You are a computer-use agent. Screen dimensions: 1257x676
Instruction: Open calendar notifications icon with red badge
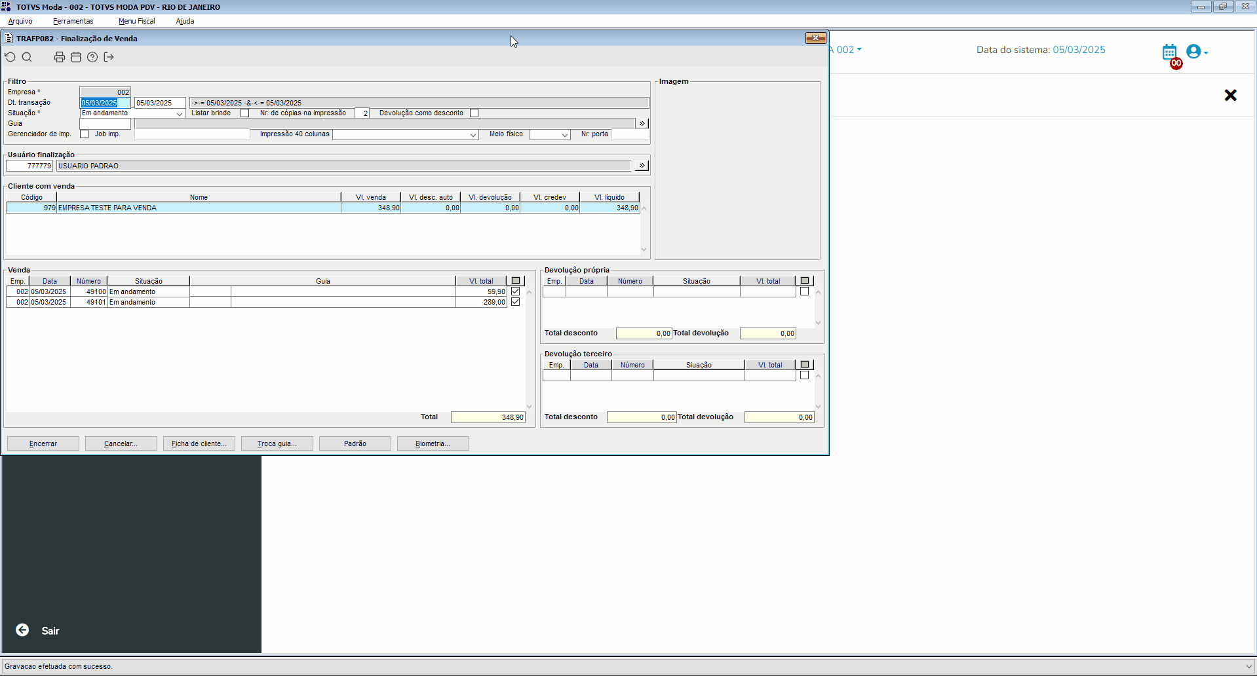(x=1170, y=53)
